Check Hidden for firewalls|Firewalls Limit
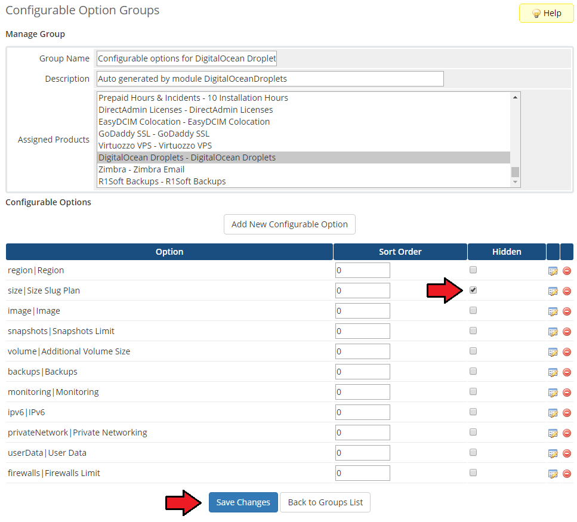 click(473, 472)
